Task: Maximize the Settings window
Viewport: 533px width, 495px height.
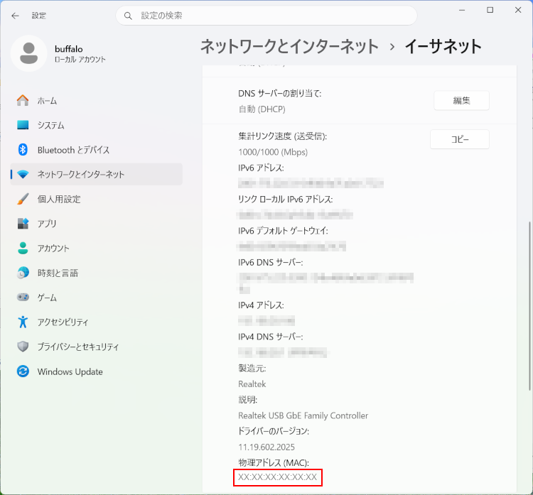Action: point(490,10)
